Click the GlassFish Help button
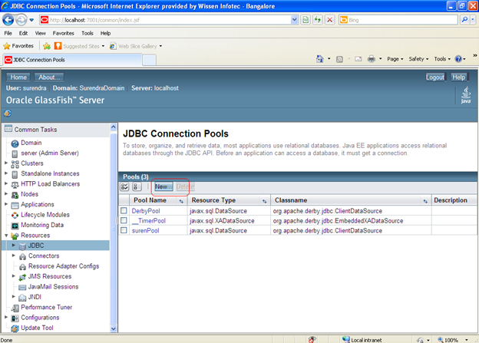 pyautogui.click(x=459, y=78)
